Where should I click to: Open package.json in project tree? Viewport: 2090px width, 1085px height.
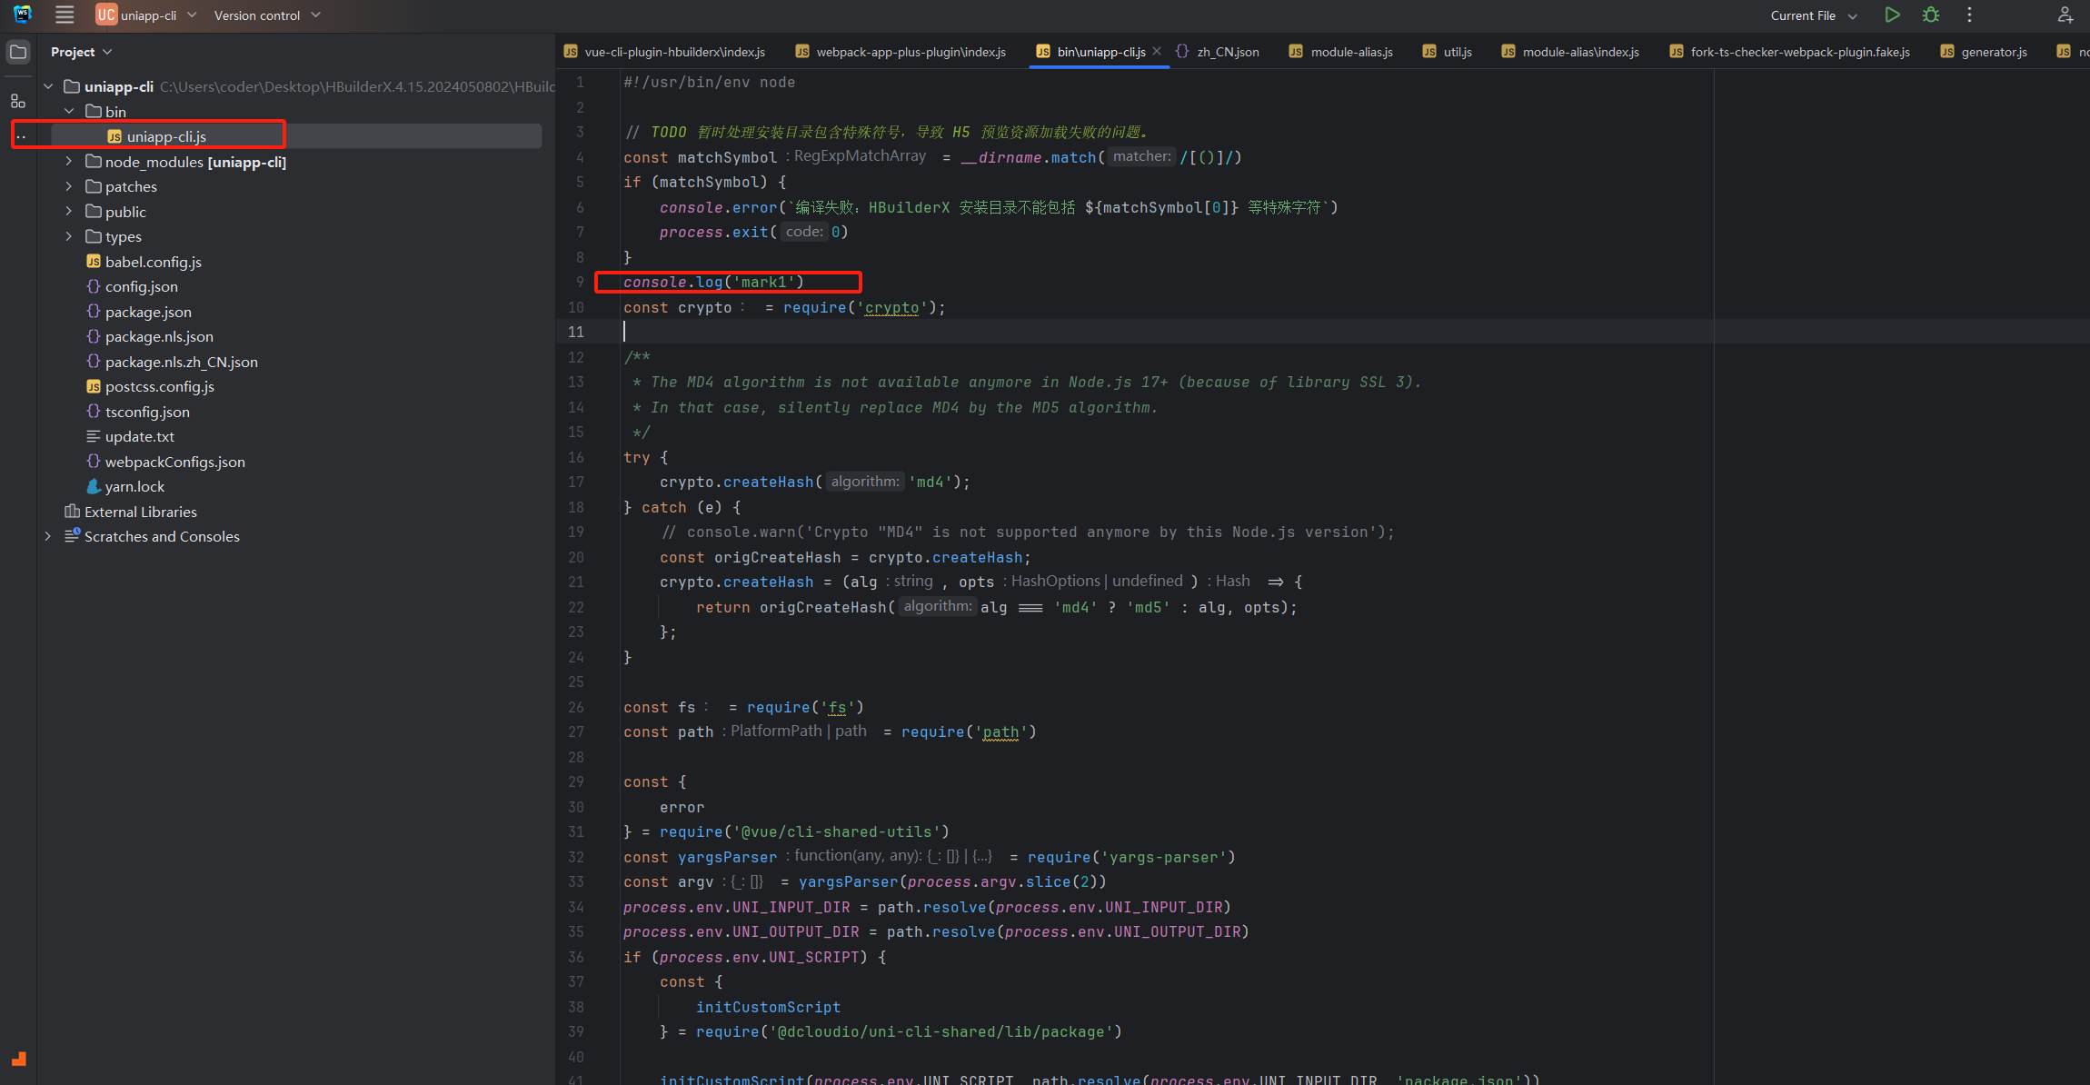point(147,312)
